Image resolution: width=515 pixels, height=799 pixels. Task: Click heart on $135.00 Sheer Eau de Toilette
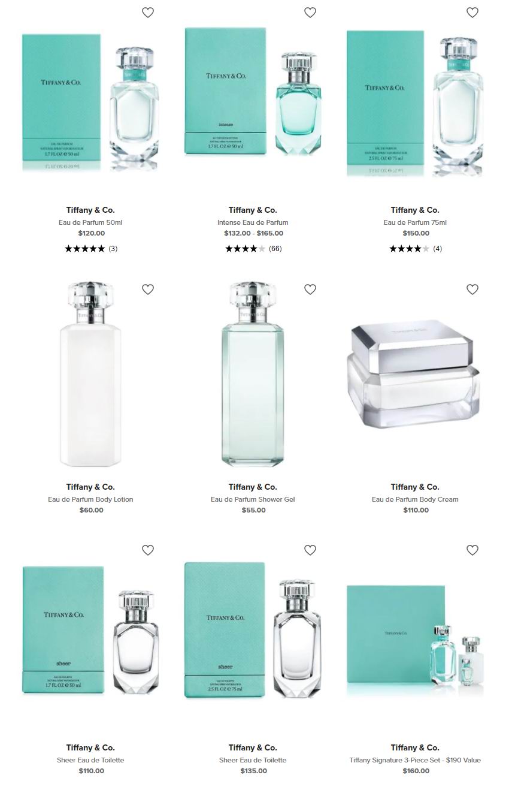point(310,550)
